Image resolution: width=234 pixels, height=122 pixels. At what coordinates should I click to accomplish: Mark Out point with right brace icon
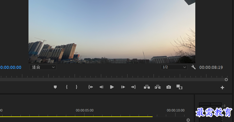tap(76, 87)
